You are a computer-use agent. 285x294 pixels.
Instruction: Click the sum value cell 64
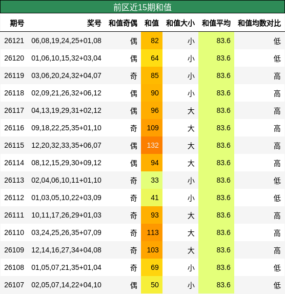pos(152,58)
